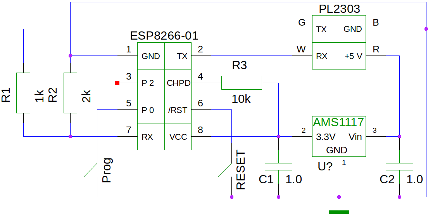
Task: Select the R1 1k resistor symbol
Action: pyautogui.click(x=23, y=93)
